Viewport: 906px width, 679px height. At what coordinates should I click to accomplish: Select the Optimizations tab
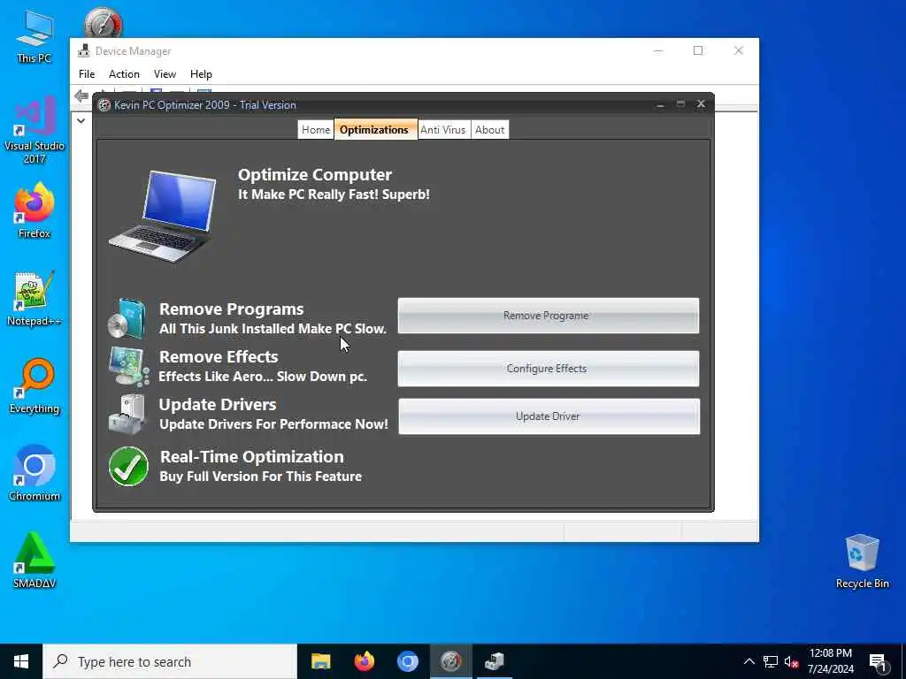pos(374,130)
